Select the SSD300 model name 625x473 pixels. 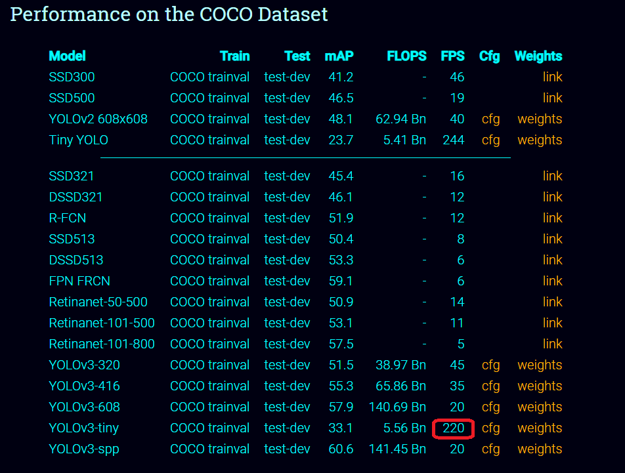coord(72,77)
